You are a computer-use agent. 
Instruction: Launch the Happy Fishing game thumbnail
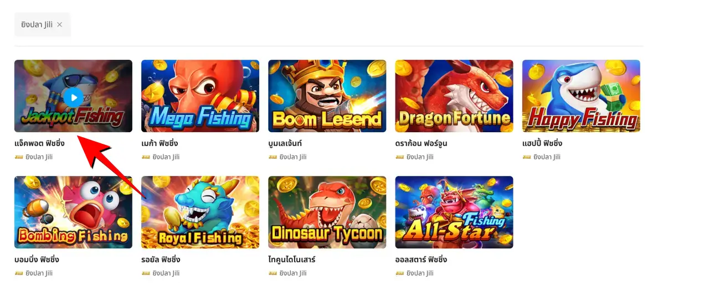point(581,96)
